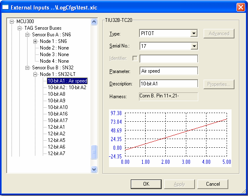248x196 pixels.
Task: Select the 12-bit A5 tree item
Action: (56, 140)
